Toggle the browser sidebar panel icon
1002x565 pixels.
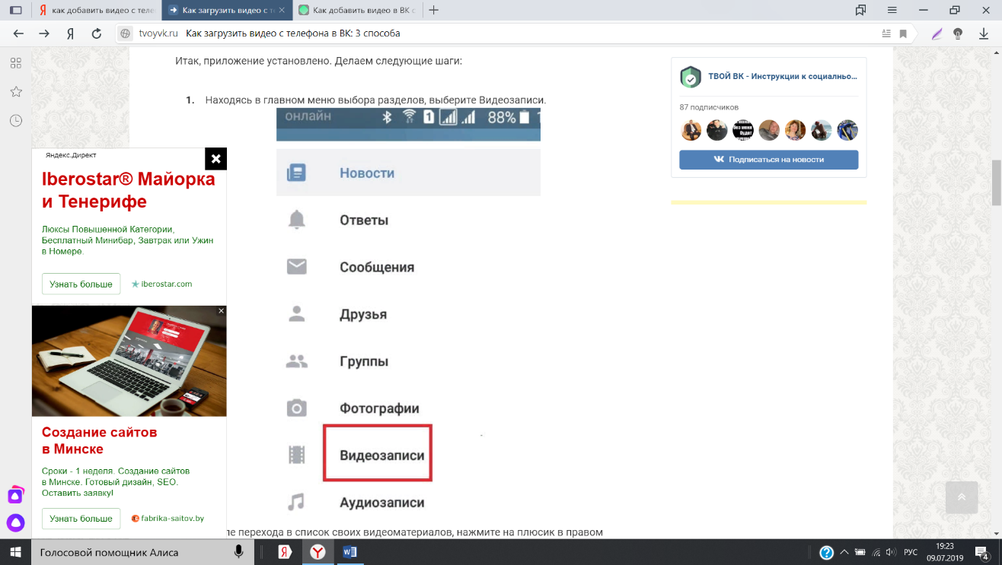[x=15, y=10]
